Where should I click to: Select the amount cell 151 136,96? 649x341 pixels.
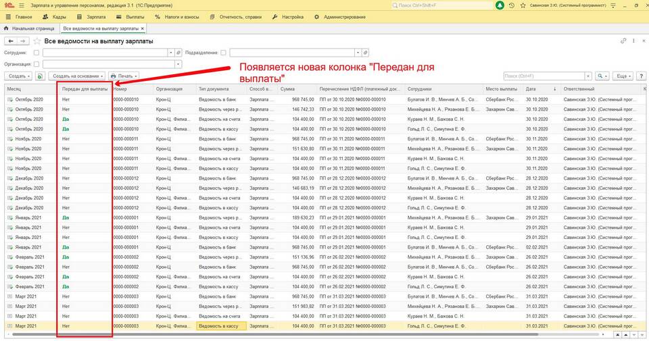click(297, 257)
